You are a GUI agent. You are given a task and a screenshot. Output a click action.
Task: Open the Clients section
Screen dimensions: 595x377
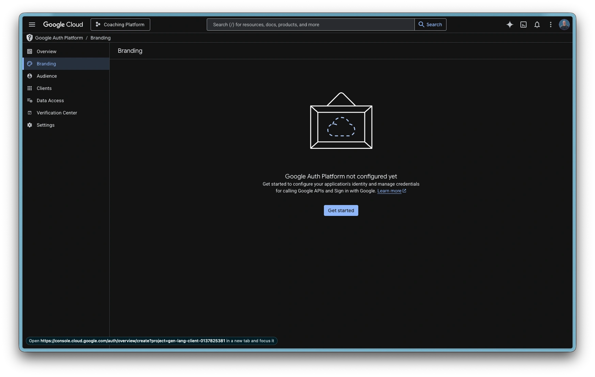[44, 88]
